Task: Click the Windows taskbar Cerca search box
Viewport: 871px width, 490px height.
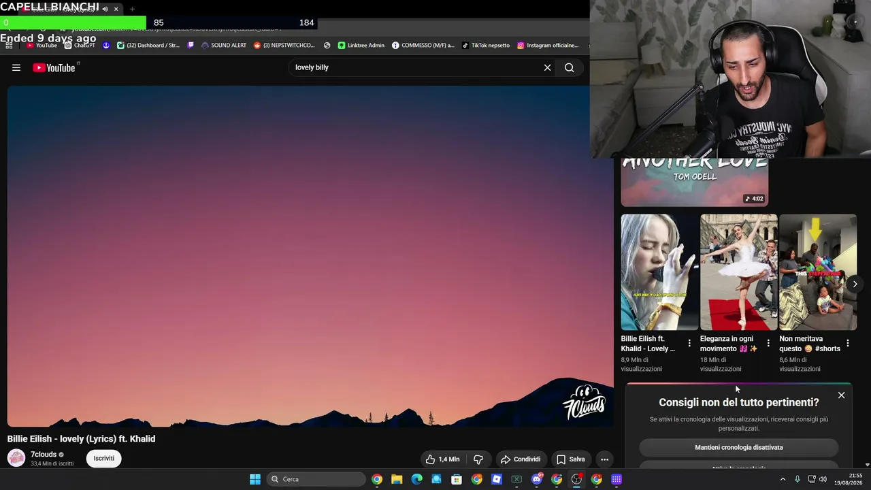Action: [316, 479]
